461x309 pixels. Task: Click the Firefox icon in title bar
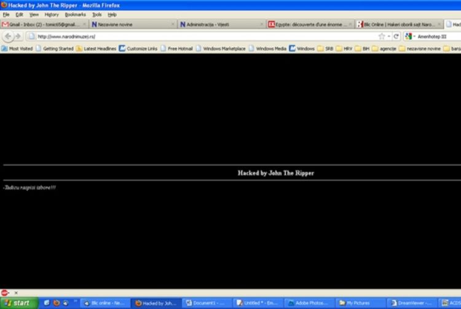4,5
